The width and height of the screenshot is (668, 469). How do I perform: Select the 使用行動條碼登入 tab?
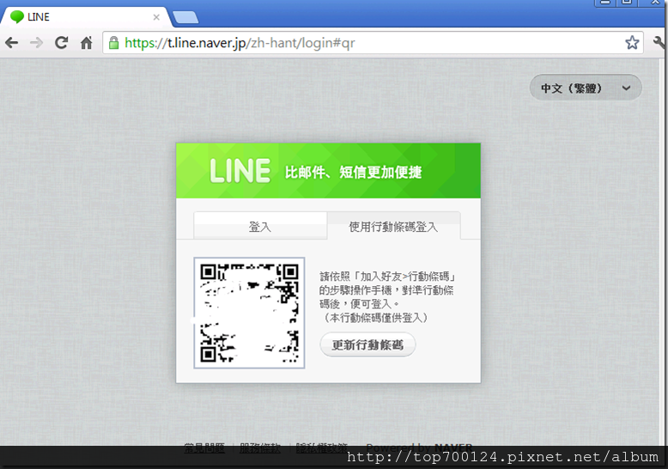click(393, 226)
